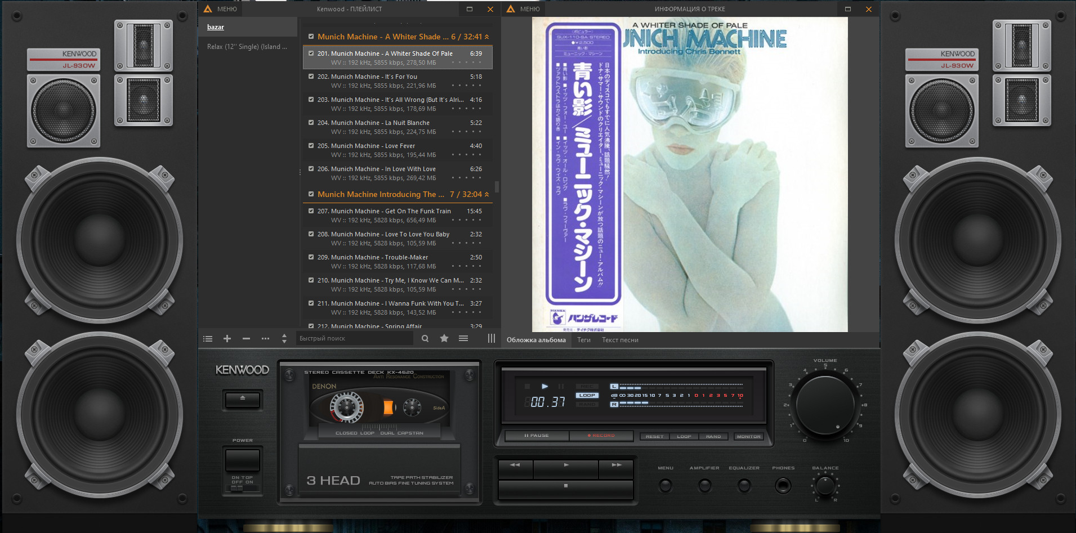Select track 203 It's All Wrong

coord(398,104)
